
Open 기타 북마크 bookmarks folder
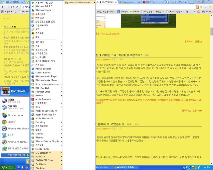click(x=204, y=12)
